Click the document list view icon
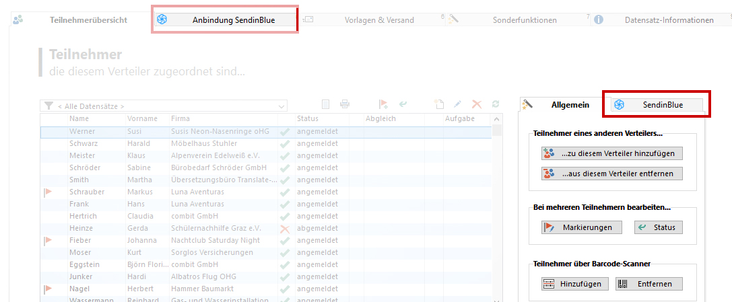The width and height of the screenshot is (732, 302). tap(327, 104)
